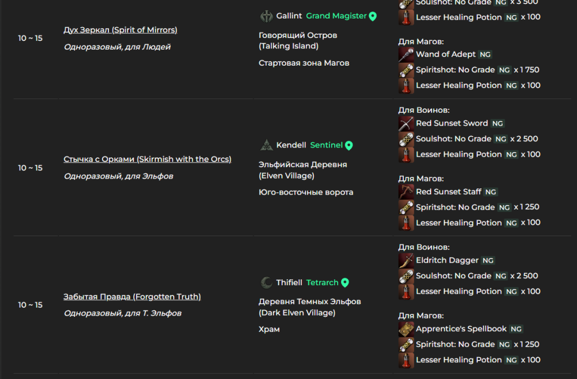This screenshot has height=379, width=577.
Task: Click the NG badge beside Wand of Adept
Action: [x=485, y=55]
